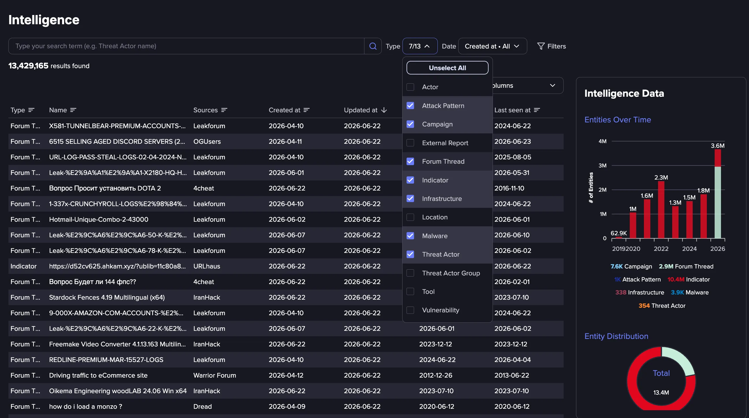Check the Actor type checkbox
Viewport: 749px width, 418px height.
click(x=410, y=87)
